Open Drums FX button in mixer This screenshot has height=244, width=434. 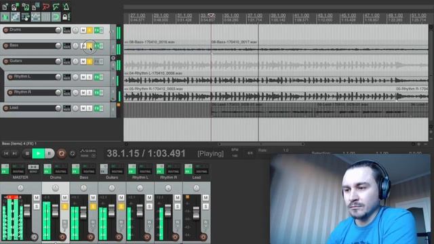[x=47, y=169]
